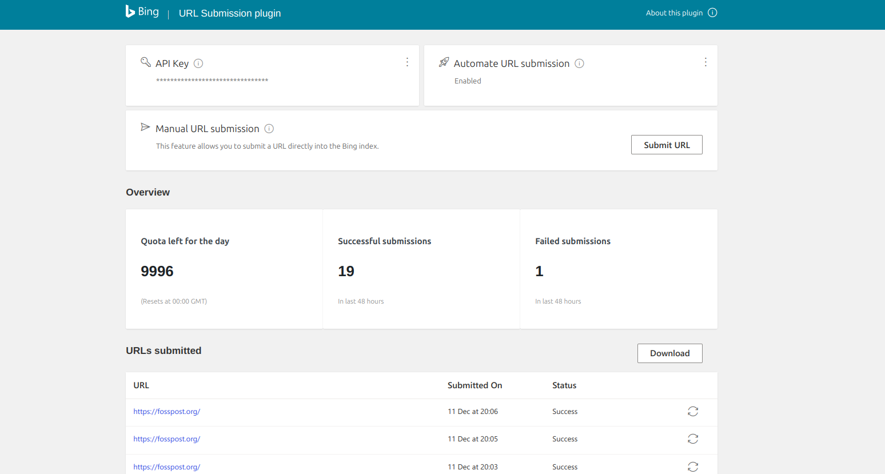Viewport: 885px width, 474px height.
Task: Click the About this plugin info icon
Action: click(712, 13)
